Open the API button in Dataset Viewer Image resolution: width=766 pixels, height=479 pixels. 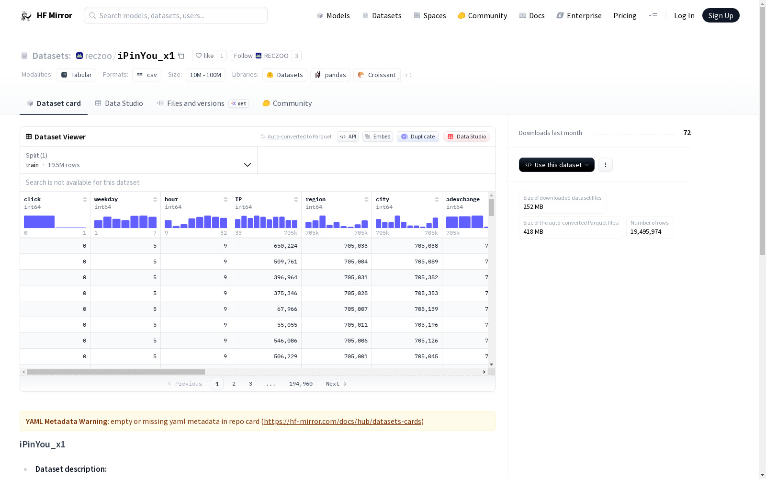[x=348, y=137]
